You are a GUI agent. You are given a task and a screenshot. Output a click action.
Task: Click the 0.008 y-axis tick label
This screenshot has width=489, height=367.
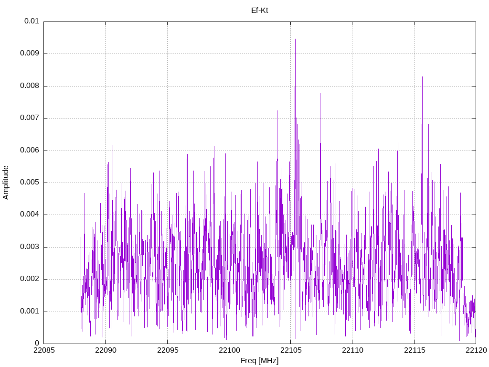30,86
